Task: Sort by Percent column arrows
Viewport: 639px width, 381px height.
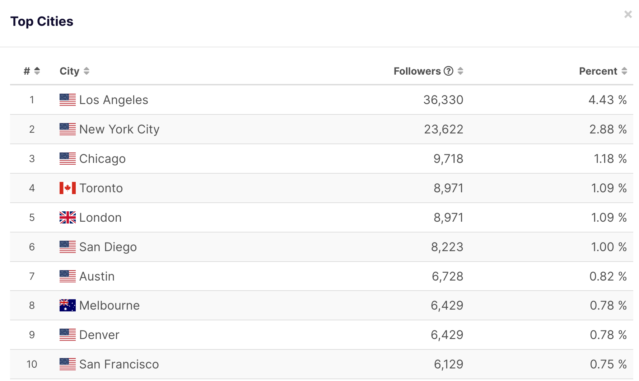Action: click(624, 71)
